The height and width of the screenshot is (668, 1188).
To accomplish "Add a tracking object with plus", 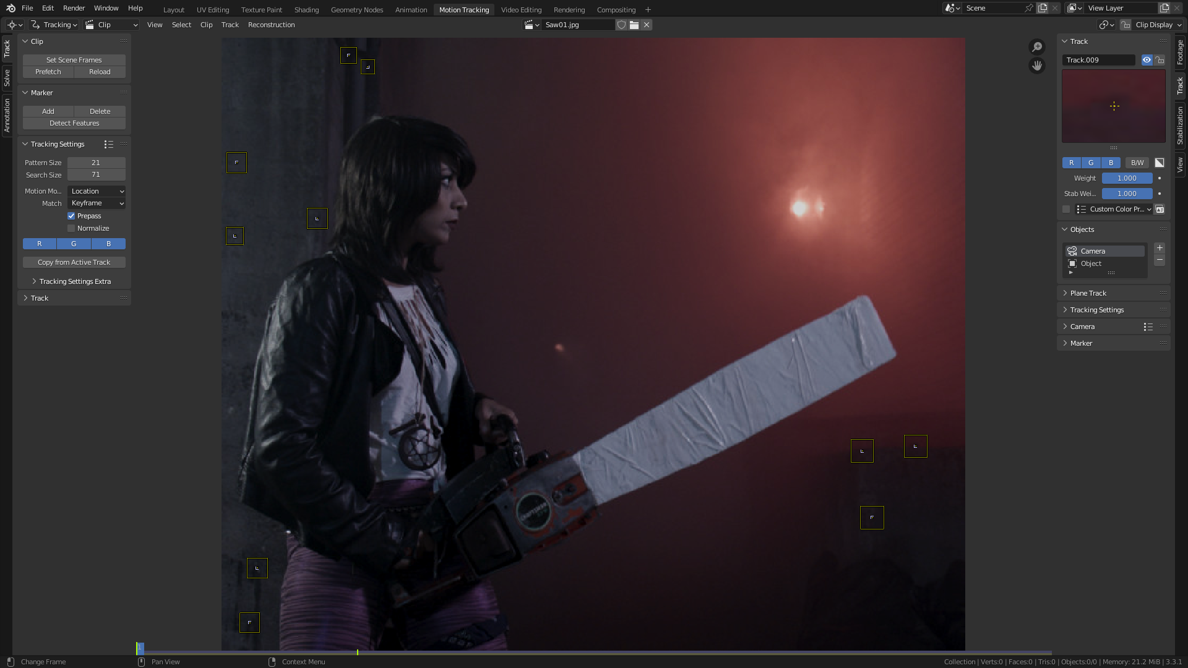I will pyautogui.click(x=1160, y=248).
